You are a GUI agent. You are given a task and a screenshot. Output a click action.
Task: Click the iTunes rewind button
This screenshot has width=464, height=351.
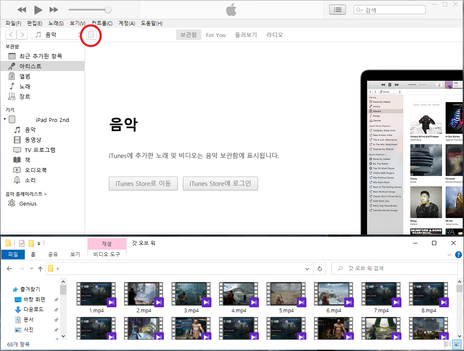point(21,10)
